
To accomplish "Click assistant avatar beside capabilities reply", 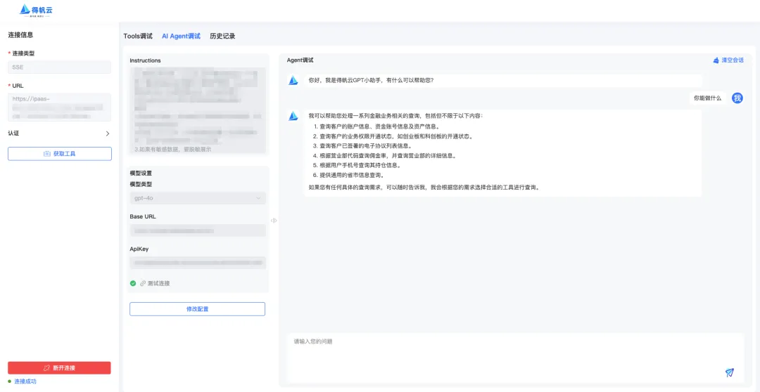I will click(x=293, y=116).
